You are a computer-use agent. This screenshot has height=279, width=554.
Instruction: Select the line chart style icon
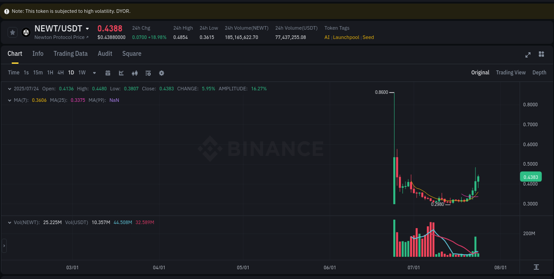point(121,73)
